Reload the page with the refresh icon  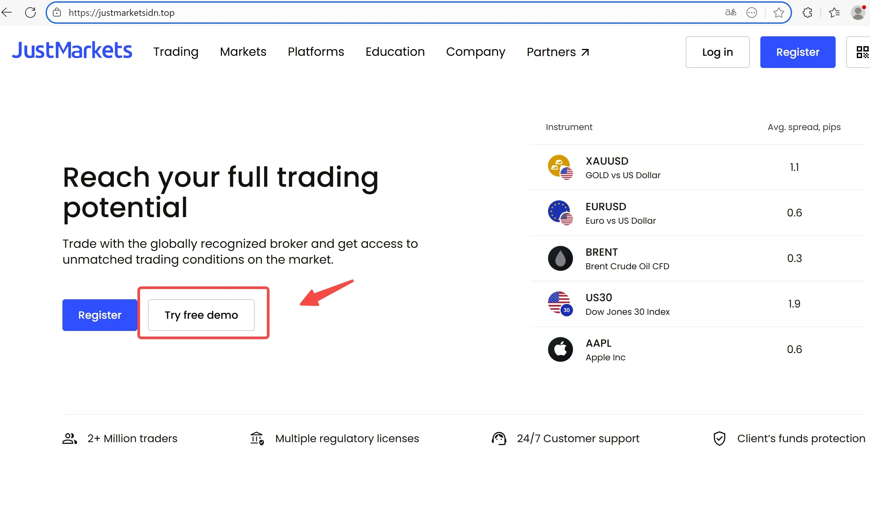click(x=31, y=13)
